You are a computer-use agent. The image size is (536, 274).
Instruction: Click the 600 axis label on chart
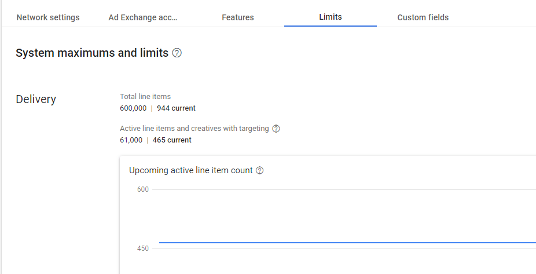[x=142, y=189]
